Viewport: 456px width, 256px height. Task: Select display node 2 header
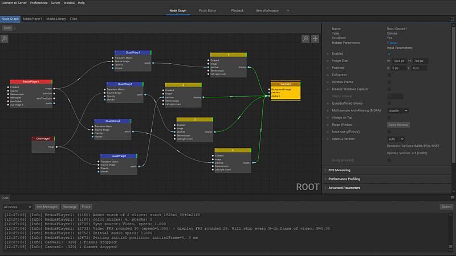click(x=183, y=85)
